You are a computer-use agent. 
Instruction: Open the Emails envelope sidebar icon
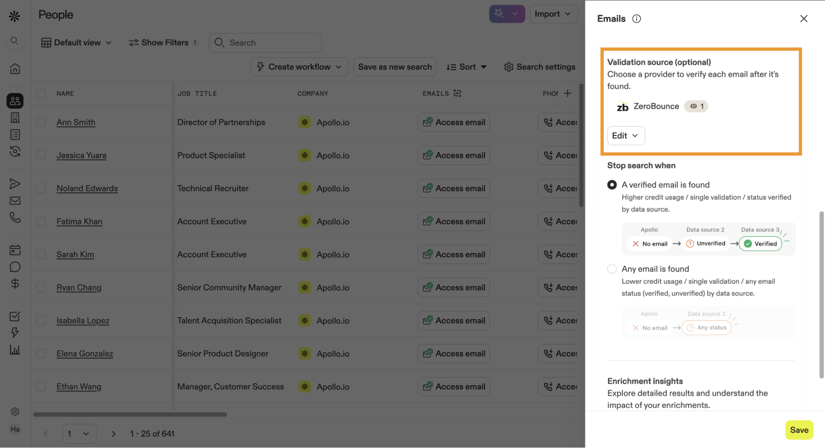pyautogui.click(x=15, y=201)
